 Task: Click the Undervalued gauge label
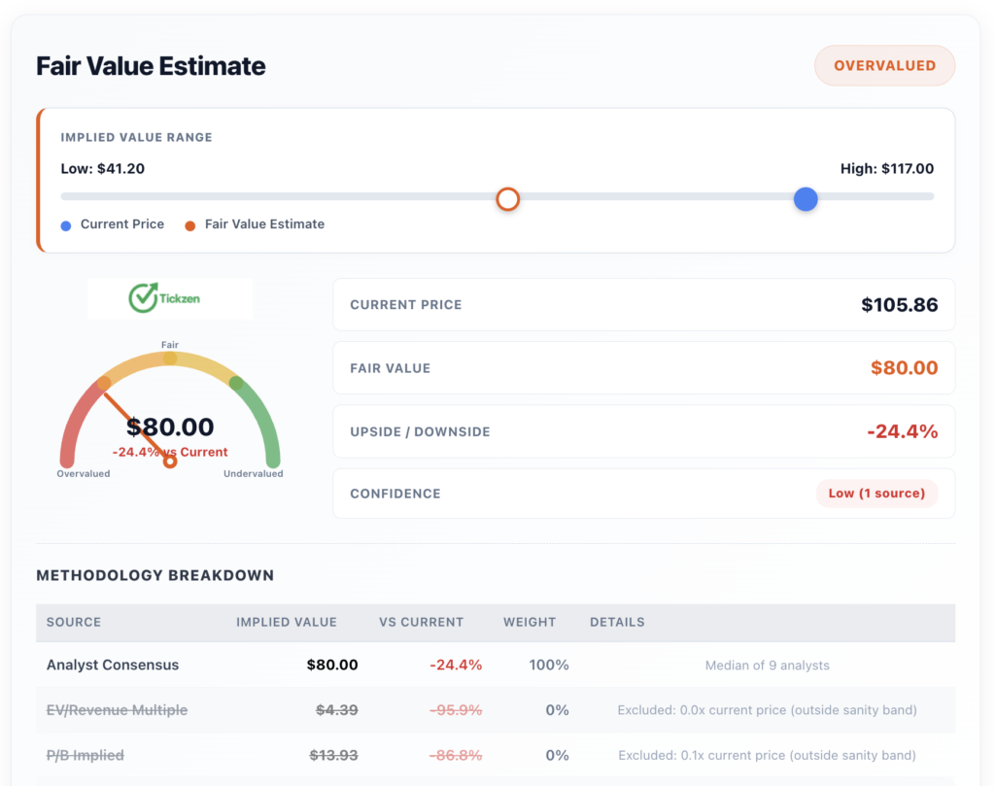pos(254,474)
